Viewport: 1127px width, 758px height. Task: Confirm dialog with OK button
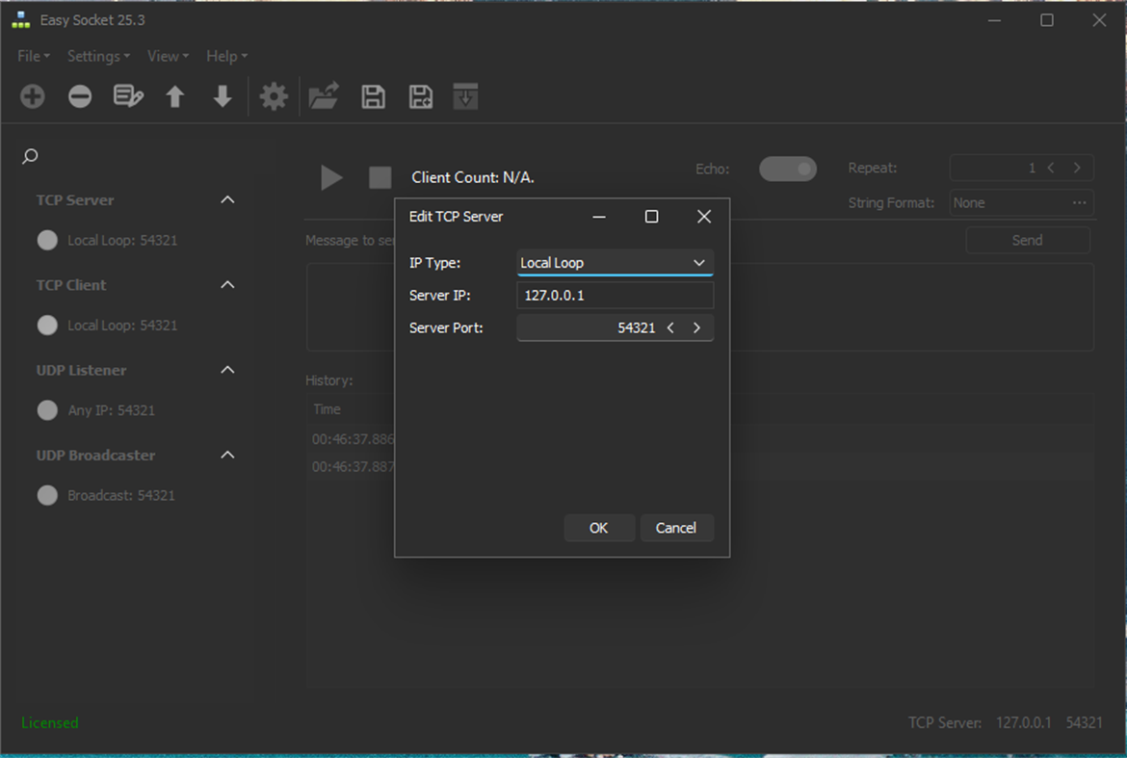599,528
